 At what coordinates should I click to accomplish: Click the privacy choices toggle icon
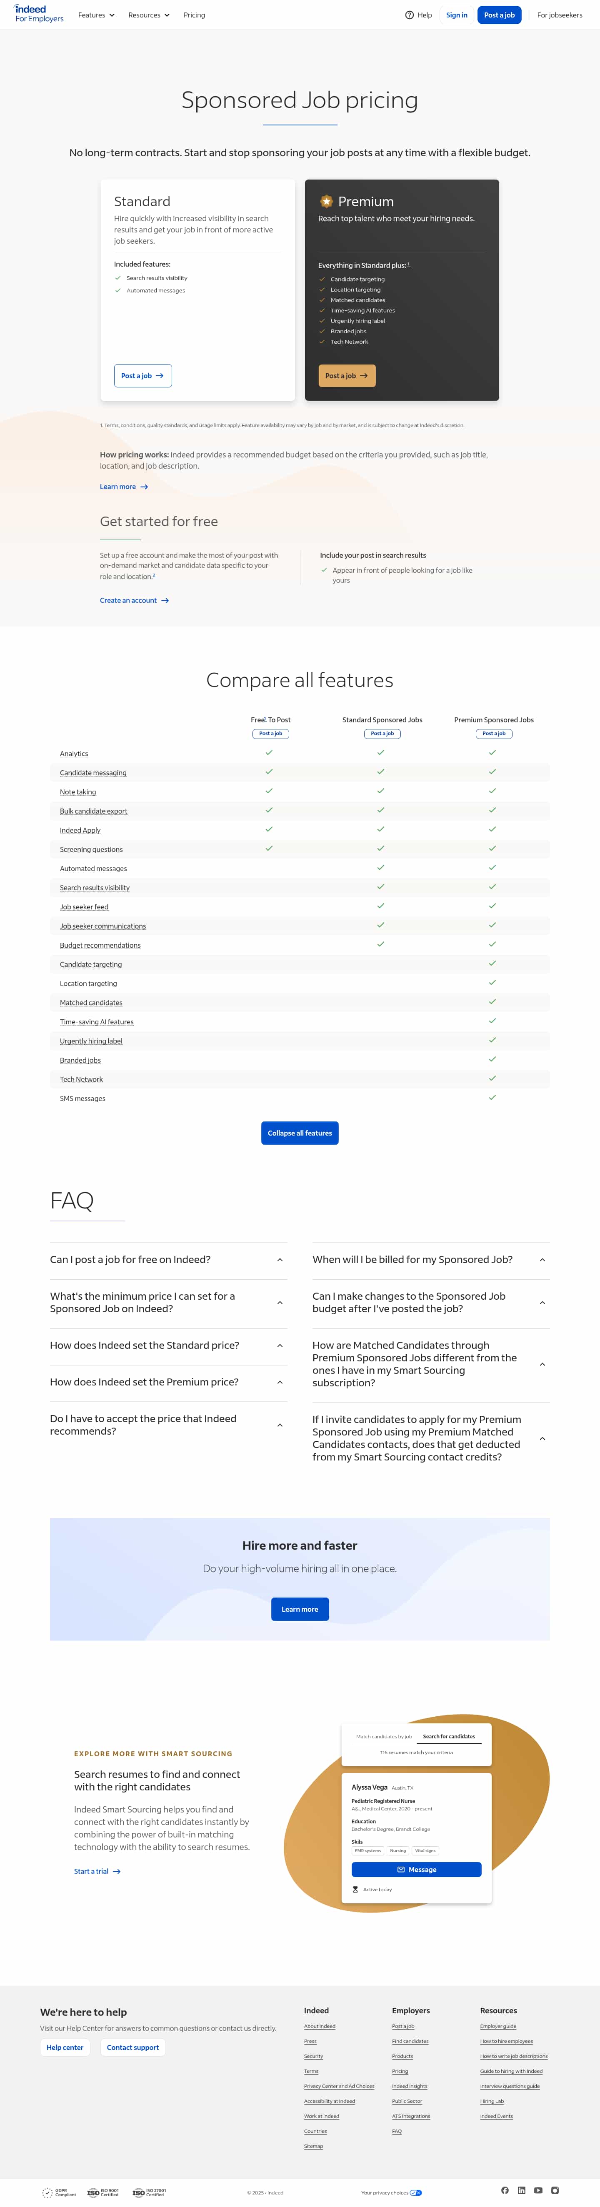[416, 2192]
